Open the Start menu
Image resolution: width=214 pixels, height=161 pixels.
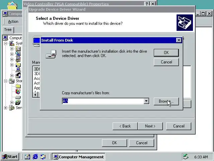(10, 157)
